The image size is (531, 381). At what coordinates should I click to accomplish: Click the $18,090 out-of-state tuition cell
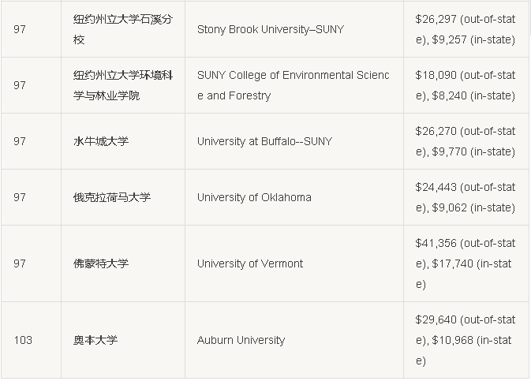tap(466, 85)
